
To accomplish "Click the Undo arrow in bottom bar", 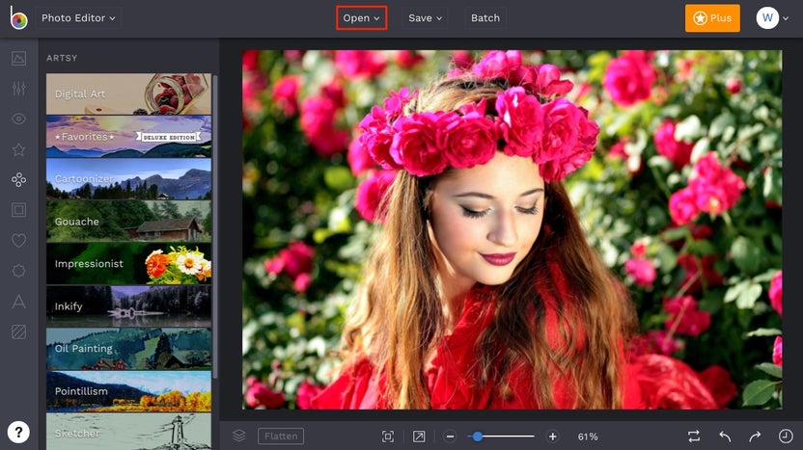I will [x=725, y=437].
